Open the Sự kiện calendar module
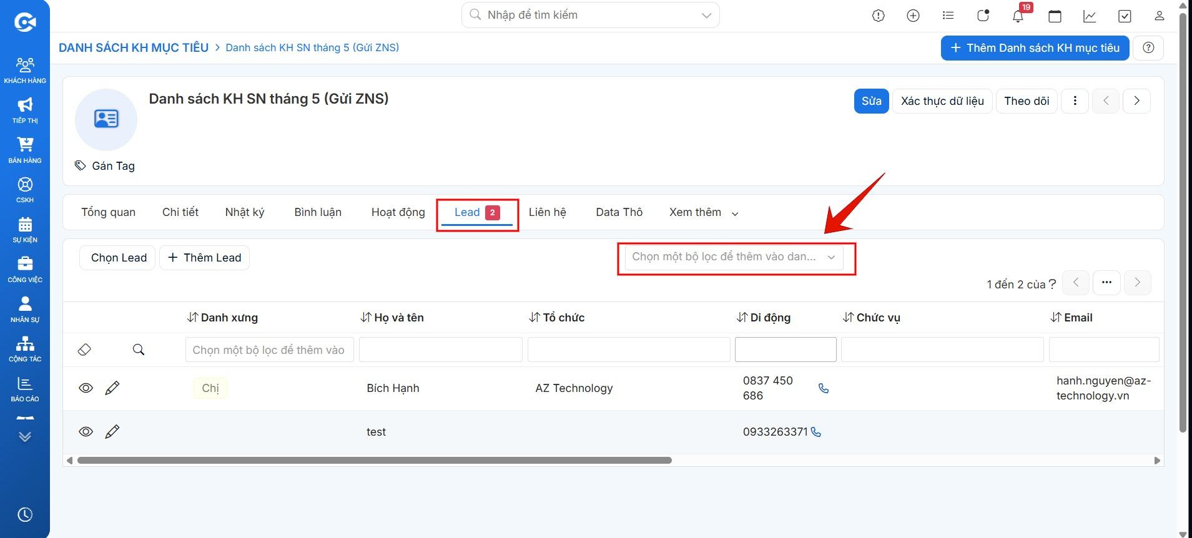1192x538 pixels. 25,230
